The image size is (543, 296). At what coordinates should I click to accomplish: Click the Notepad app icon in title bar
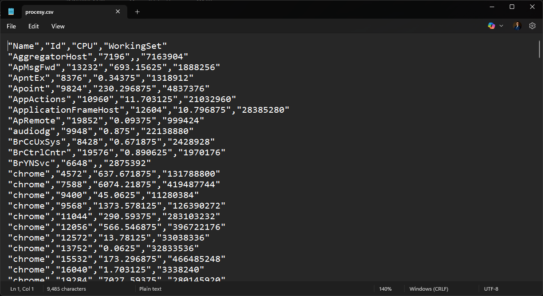pos(11,12)
